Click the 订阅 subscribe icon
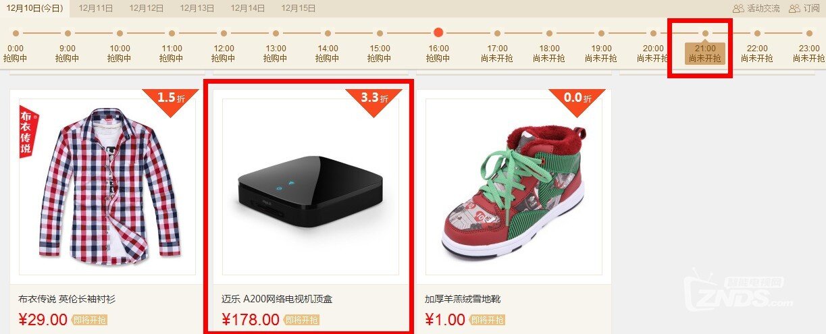This screenshot has height=334, width=826. tap(794, 9)
